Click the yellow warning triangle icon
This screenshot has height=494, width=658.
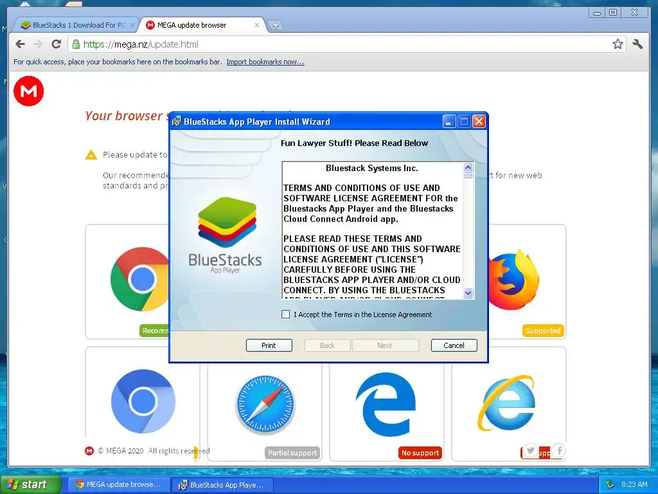click(91, 155)
